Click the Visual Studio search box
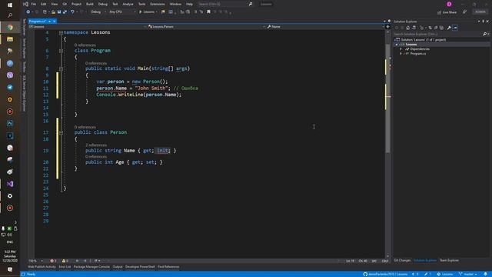492x277 pixels. pyautogui.click(x=225, y=4)
